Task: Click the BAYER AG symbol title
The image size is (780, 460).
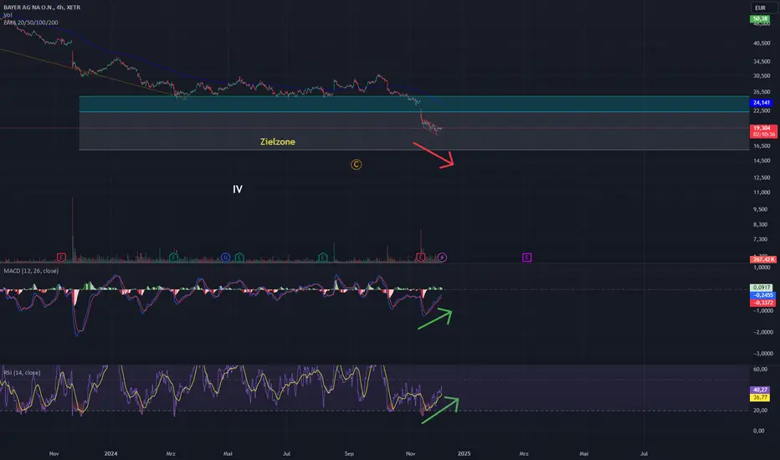Action: [x=42, y=8]
